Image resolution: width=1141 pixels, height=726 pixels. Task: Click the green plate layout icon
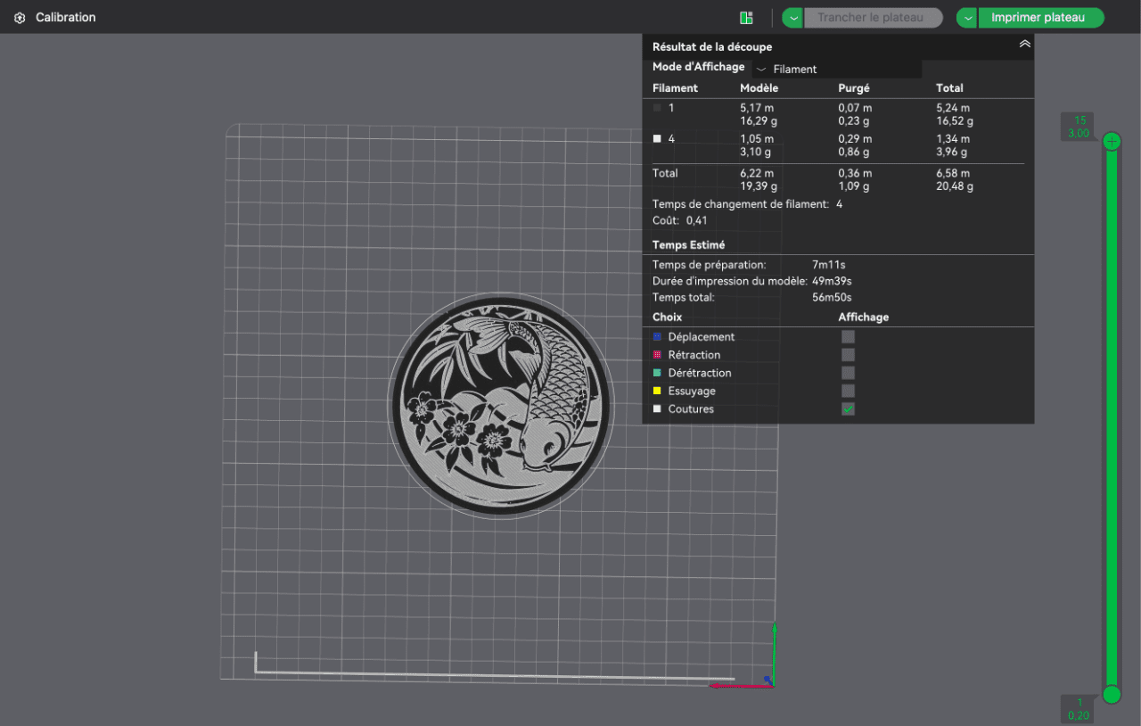click(x=746, y=18)
